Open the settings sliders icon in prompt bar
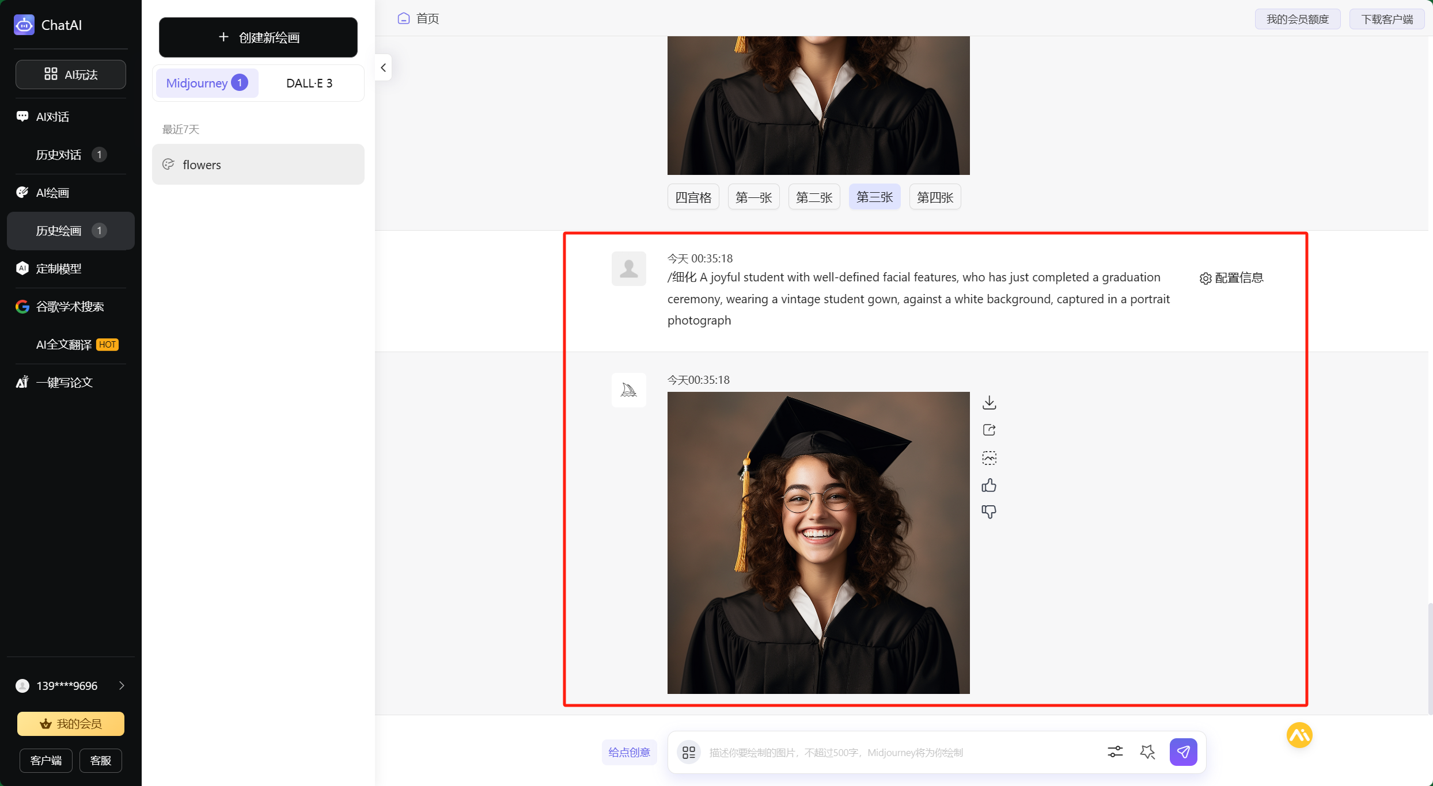Viewport: 1433px width, 786px height. [1115, 751]
